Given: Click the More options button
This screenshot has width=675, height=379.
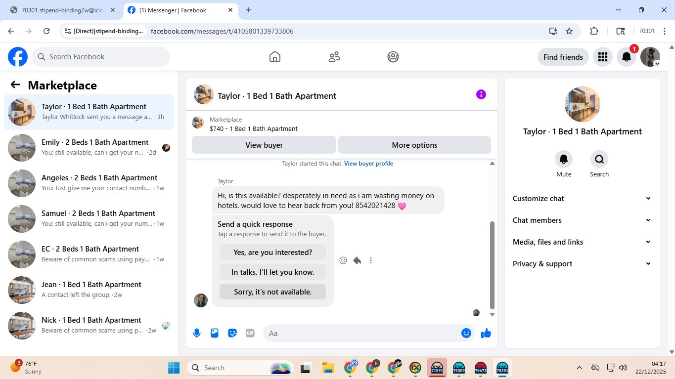Looking at the screenshot, I should point(414,145).
